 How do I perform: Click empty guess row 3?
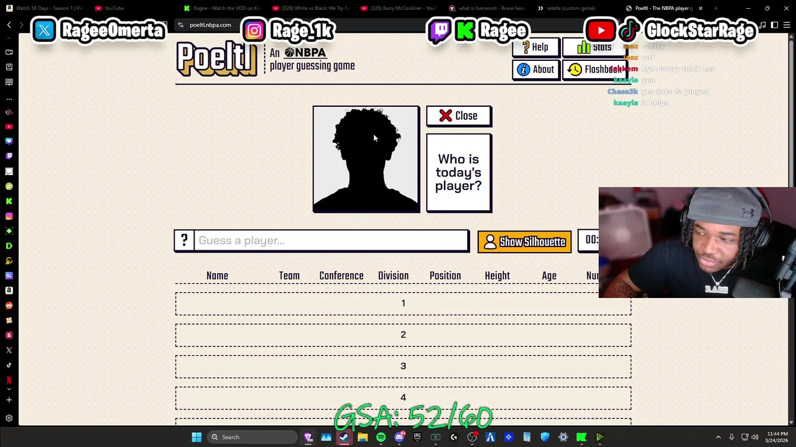pos(403,366)
